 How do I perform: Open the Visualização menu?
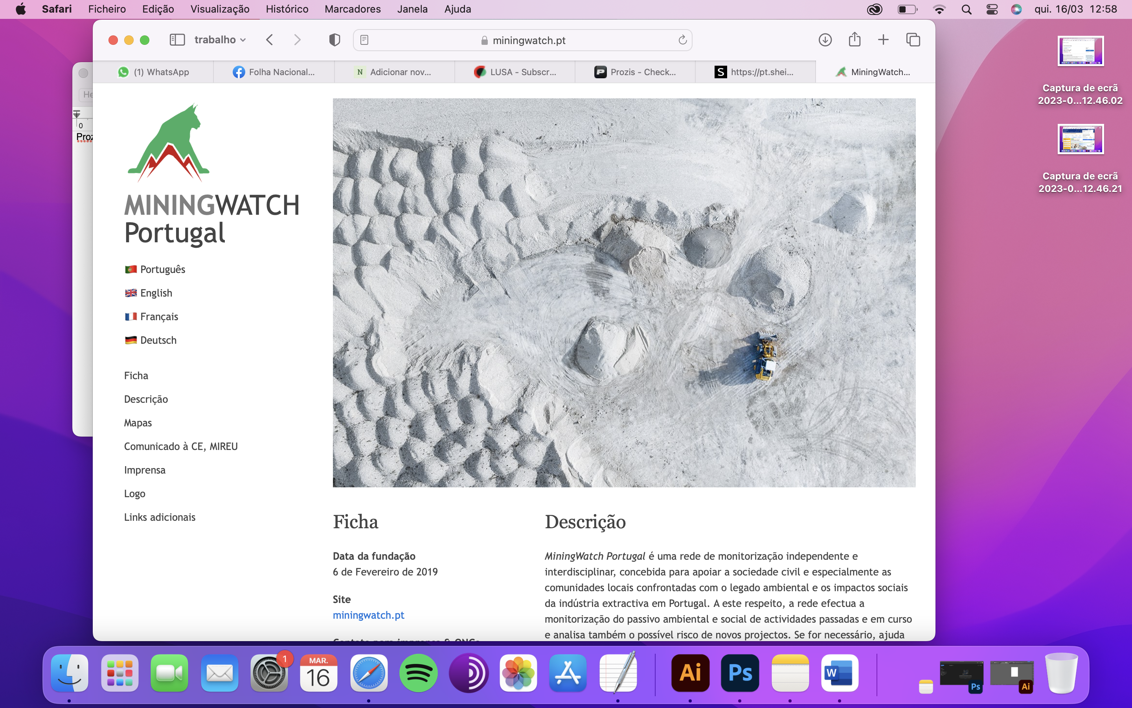[220, 9]
